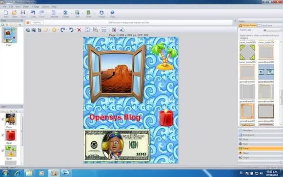The width and height of the screenshot is (283, 177).
Task: Click the delete X icon in Layer panel toolbar
Action: coord(11,111)
